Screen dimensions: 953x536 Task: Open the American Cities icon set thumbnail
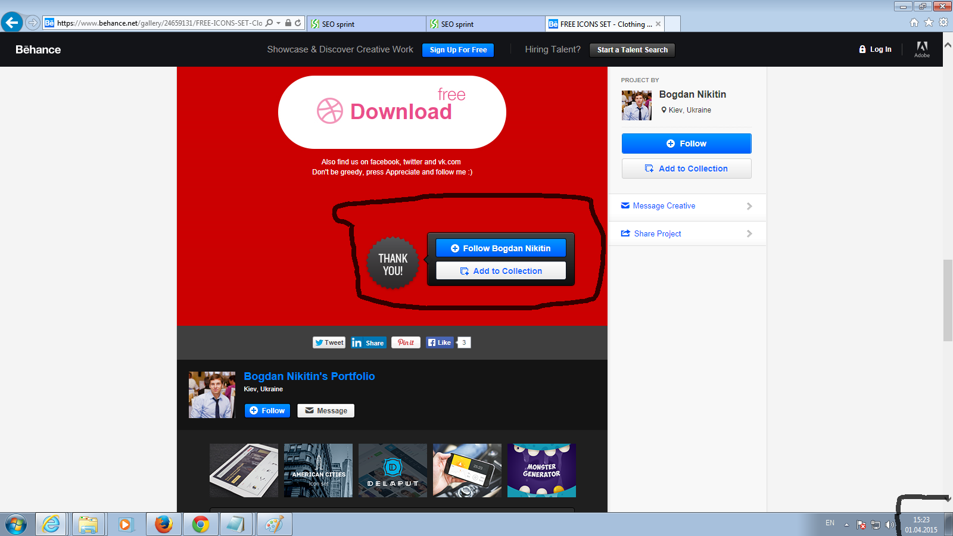[318, 470]
